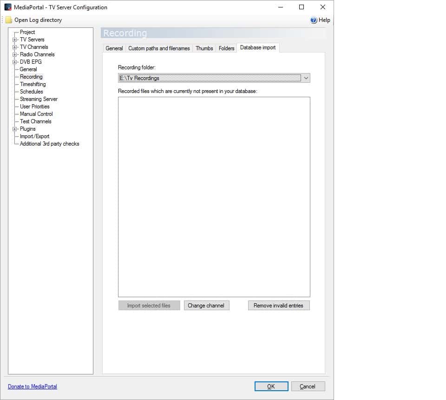This screenshot has width=446, height=400.
Task: Select Streaming Server in the tree
Action: click(x=39, y=99)
